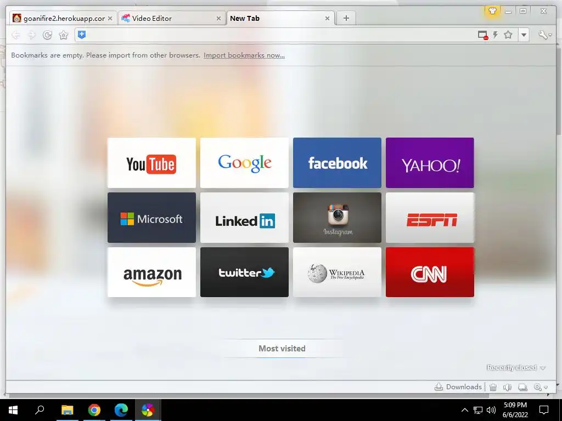Image resolution: width=562 pixels, height=421 pixels.
Task: Select the Most visited section tab
Action: click(x=282, y=348)
